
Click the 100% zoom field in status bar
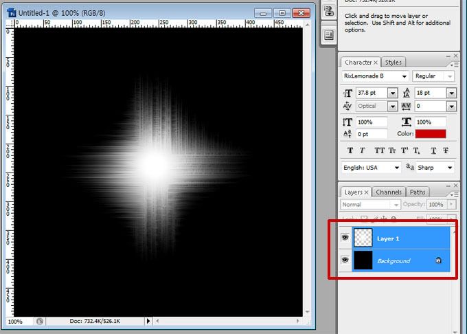pos(20,322)
